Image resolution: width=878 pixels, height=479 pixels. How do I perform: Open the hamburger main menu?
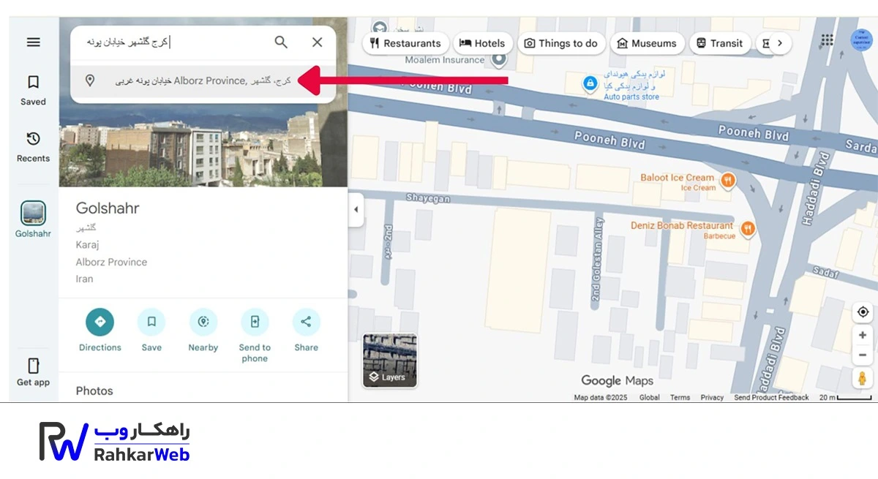(33, 42)
